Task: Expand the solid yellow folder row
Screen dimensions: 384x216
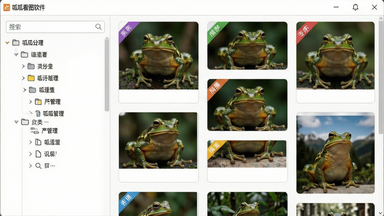Action: 23,78
